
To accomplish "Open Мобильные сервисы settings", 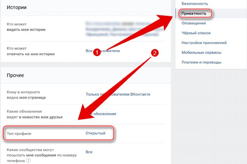I will pyautogui.click(x=201, y=52).
